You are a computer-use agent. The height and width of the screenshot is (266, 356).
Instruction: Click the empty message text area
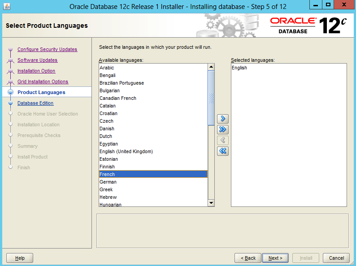click(x=222, y=231)
